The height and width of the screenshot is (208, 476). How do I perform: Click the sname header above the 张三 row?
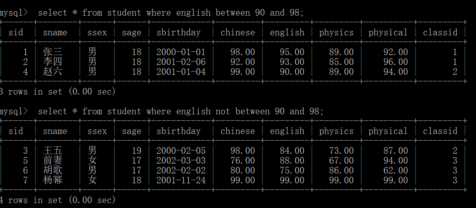tap(55, 32)
